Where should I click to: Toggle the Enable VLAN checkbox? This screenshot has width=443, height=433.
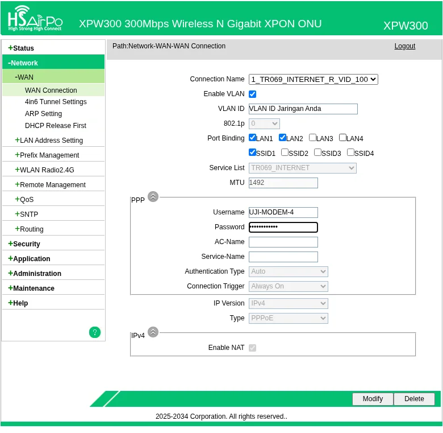point(253,94)
